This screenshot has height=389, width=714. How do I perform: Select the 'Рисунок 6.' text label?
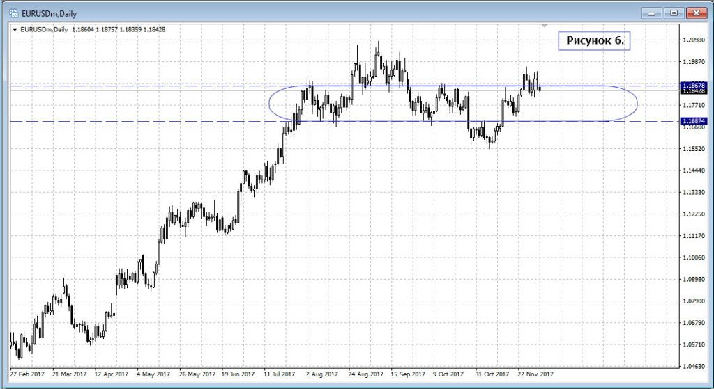(594, 41)
